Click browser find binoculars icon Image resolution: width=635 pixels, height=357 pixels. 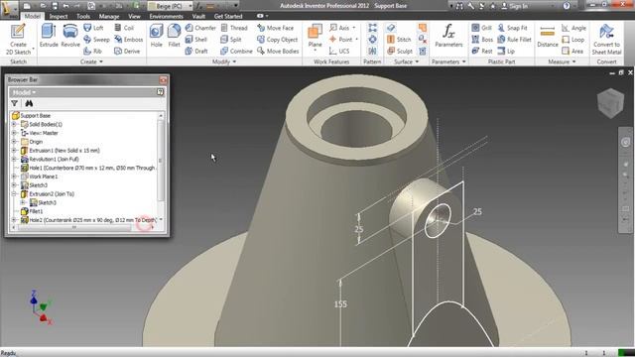click(29, 103)
